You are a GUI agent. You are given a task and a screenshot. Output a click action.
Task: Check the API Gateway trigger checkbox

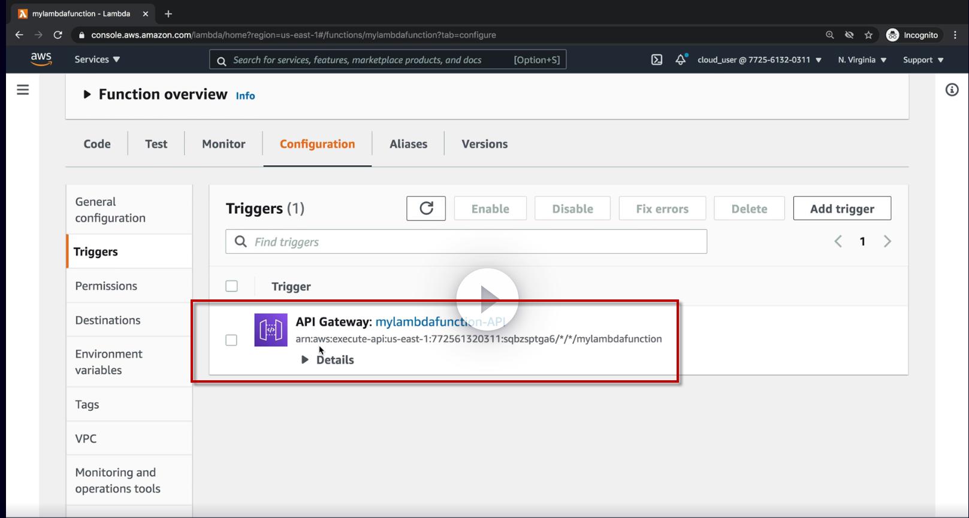(231, 340)
